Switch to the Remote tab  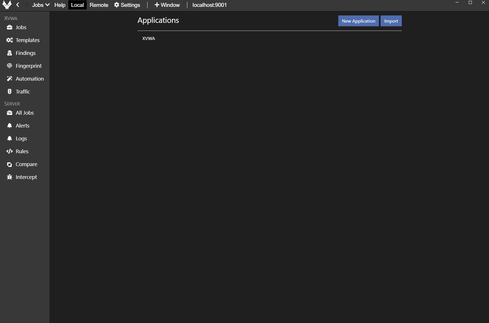click(99, 5)
